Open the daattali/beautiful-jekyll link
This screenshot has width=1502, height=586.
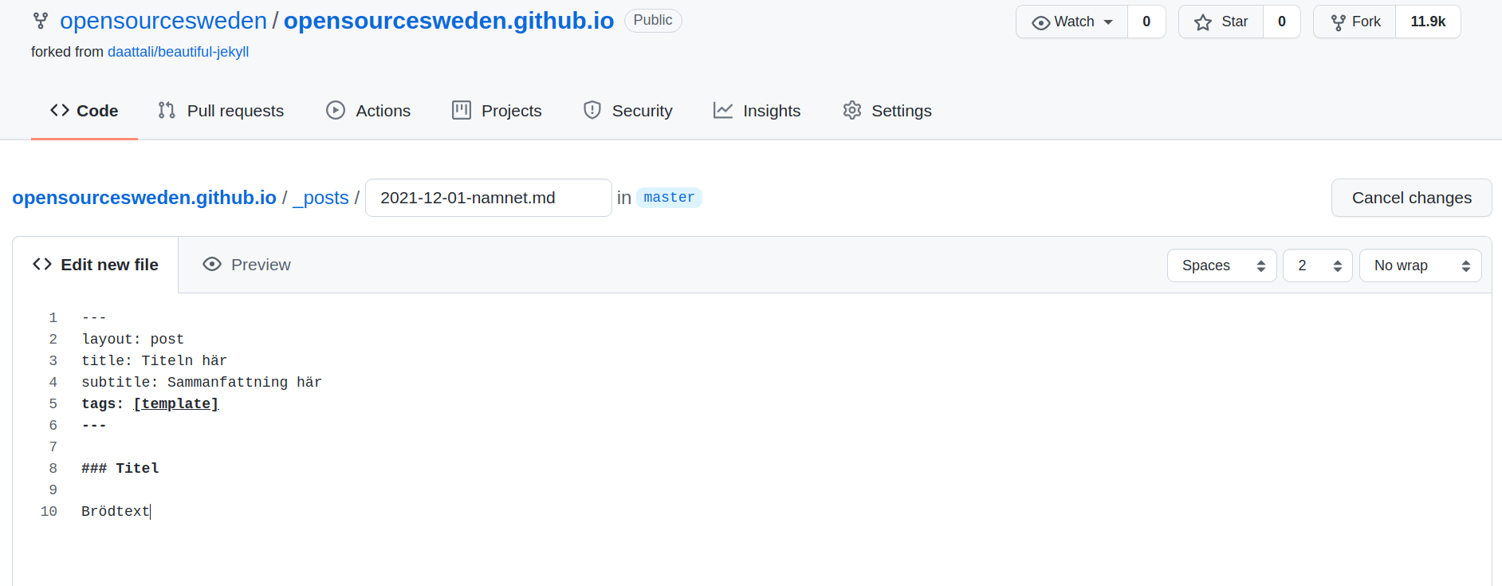(178, 52)
